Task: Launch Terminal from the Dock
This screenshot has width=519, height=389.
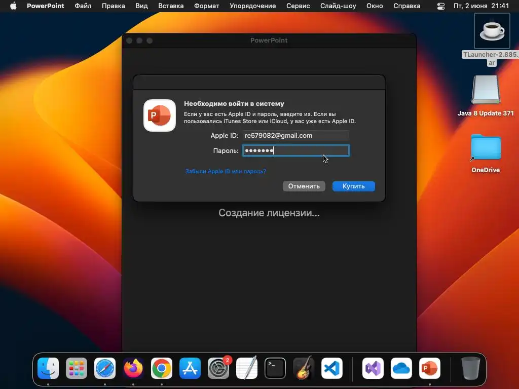Action: [275, 368]
